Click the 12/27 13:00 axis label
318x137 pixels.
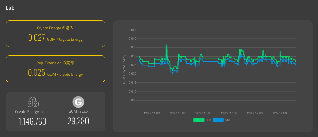177,113
